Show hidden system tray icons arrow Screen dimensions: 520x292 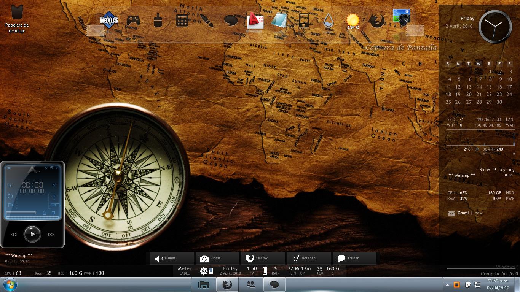coord(448,285)
